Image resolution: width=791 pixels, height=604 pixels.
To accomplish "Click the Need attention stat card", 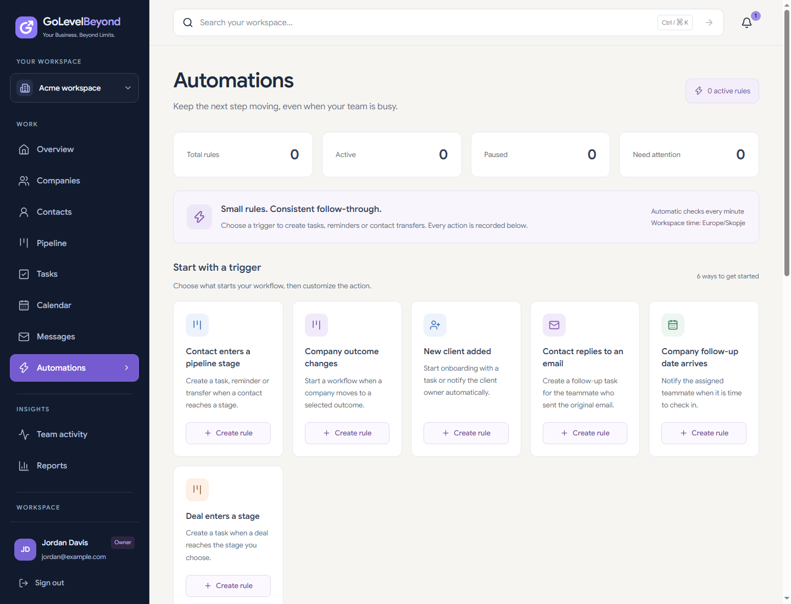I will [689, 155].
